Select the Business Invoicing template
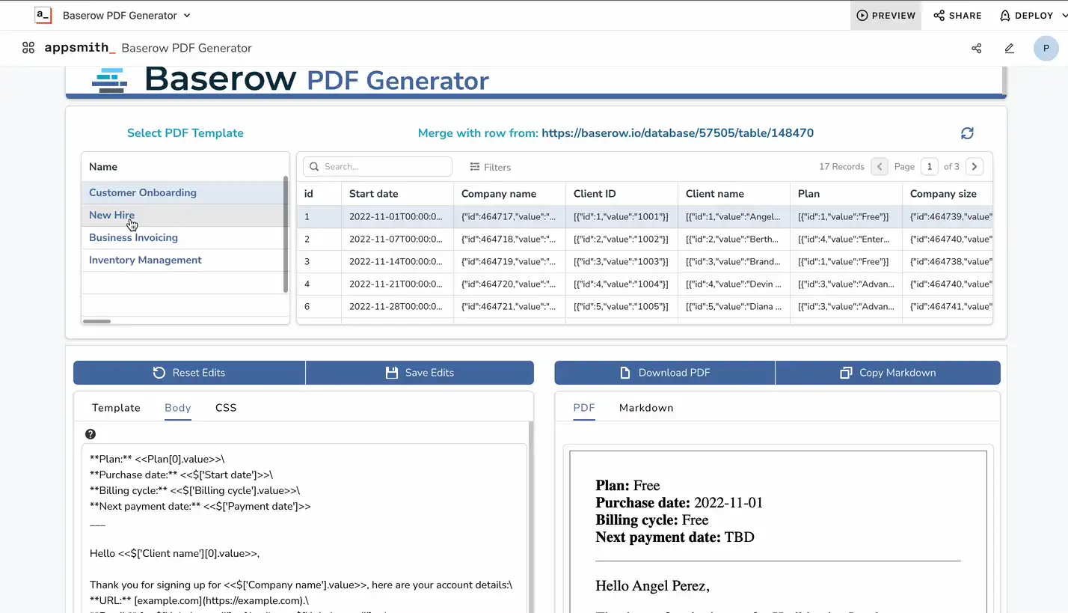This screenshot has width=1068, height=613. click(133, 237)
